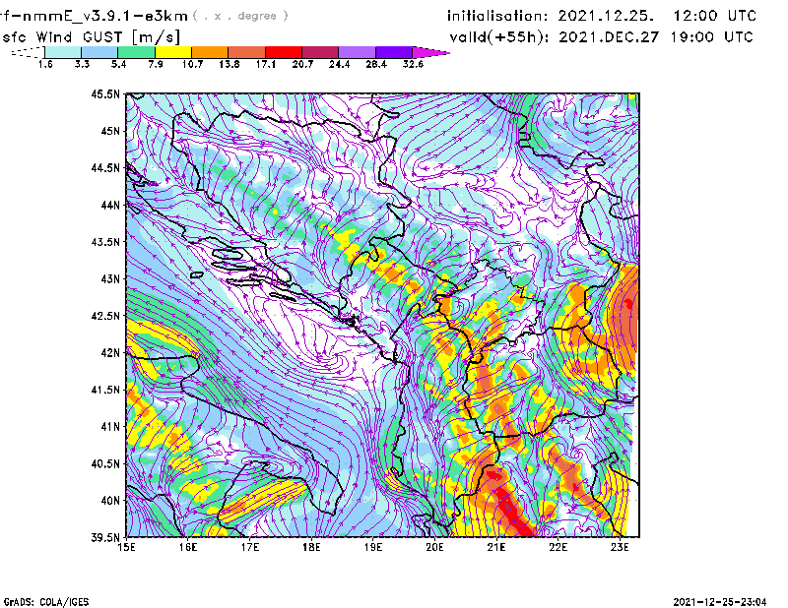This screenshot has width=788, height=608.
Task: Click the yellow 7.9–10.7 legend swatch
Action: click(173, 52)
